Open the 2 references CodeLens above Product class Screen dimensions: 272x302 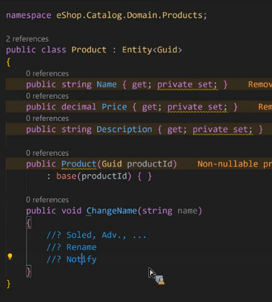(27, 39)
